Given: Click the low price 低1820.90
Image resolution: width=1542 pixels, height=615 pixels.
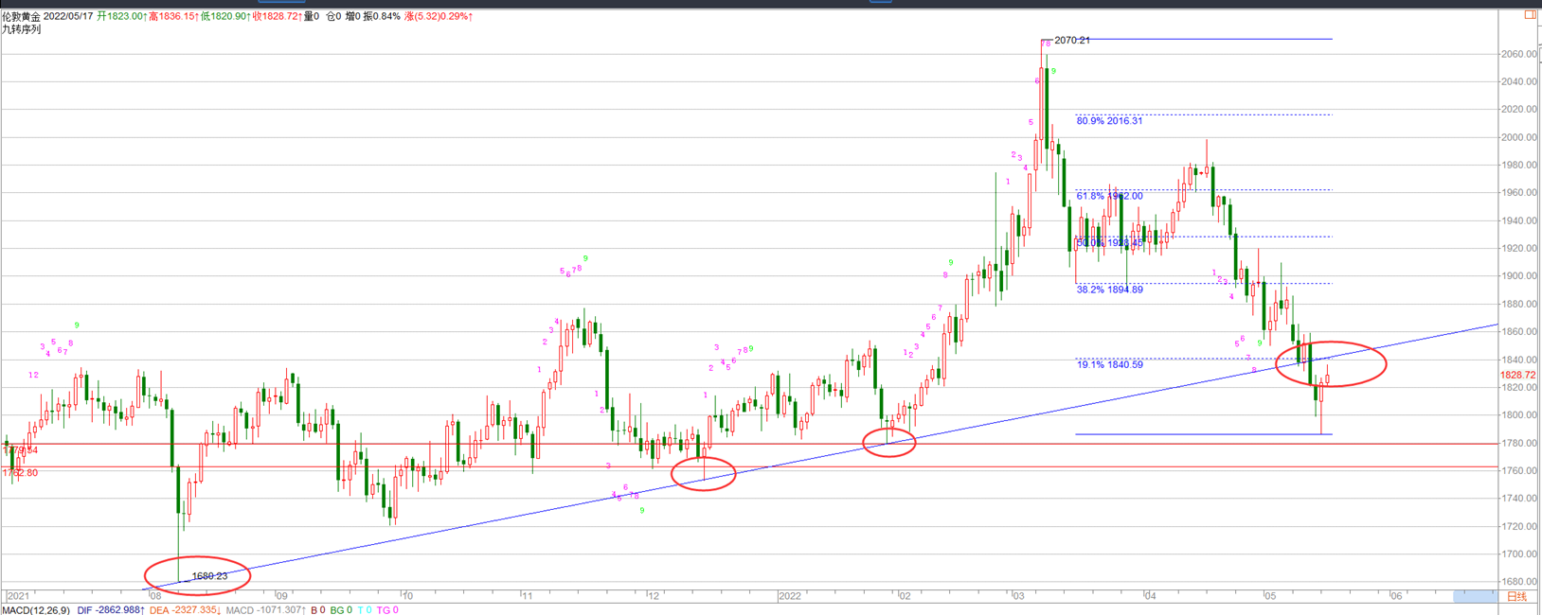Looking at the screenshot, I should [224, 17].
